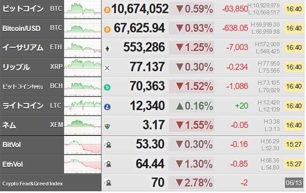Select the リップル XRP row label
The width and height of the screenshot is (306, 193).
[32, 67]
